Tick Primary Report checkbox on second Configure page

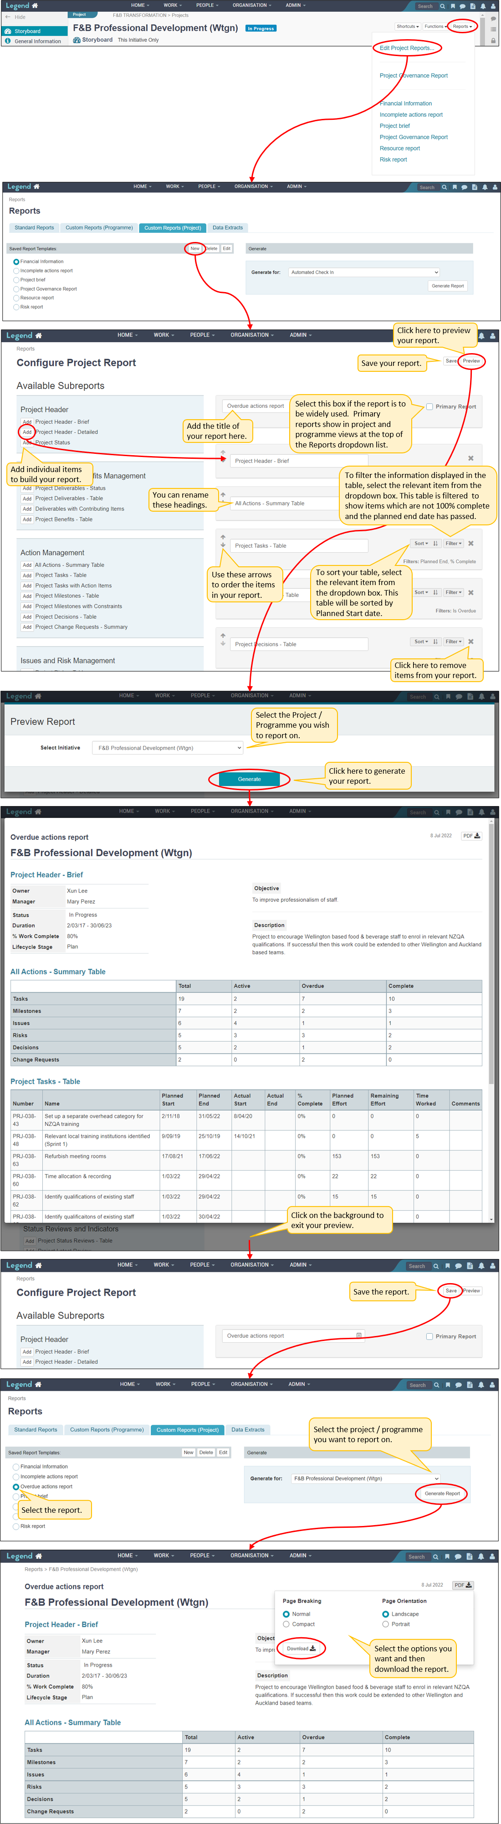429,1336
